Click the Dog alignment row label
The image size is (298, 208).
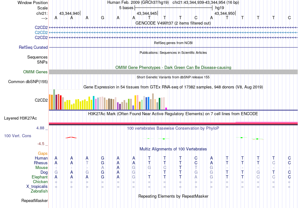point(44,172)
